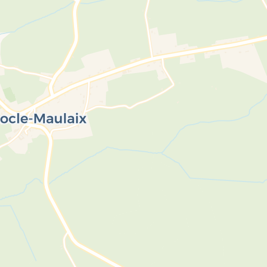Select the stream confluence south of the village

(x=162, y=153)
